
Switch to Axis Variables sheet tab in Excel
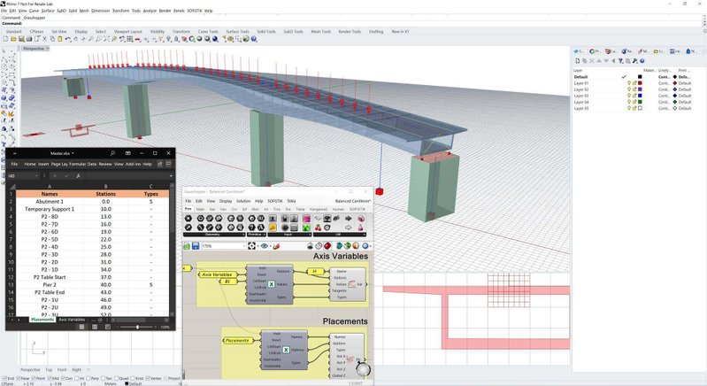pos(72,319)
